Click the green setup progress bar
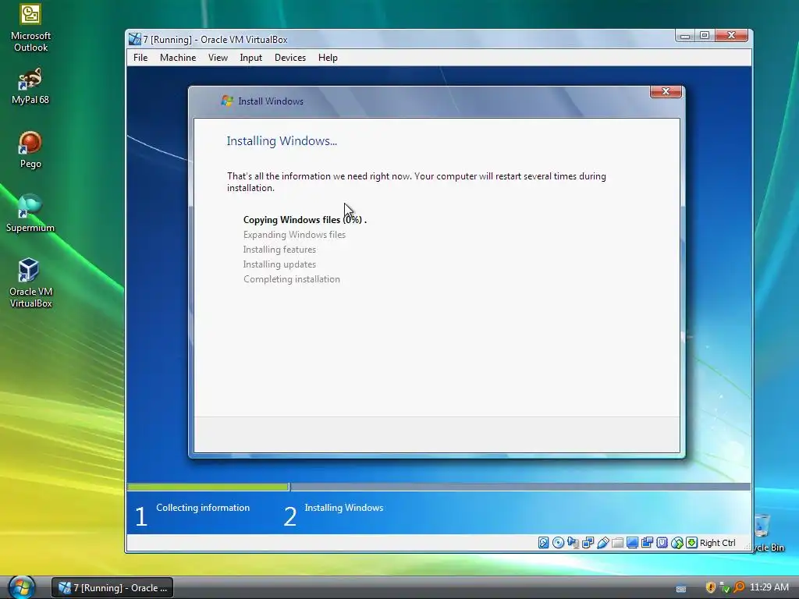The image size is (799, 599). click(208, 487)
